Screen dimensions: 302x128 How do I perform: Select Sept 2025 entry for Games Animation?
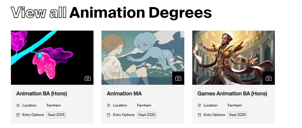[x=237, y=115]
